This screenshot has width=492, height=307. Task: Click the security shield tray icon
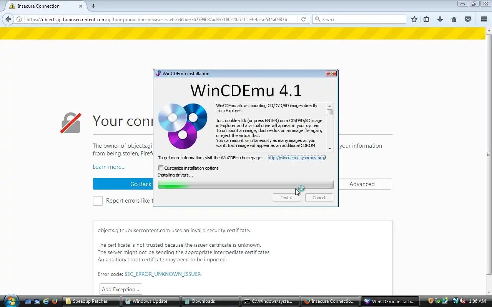point(430,301)
